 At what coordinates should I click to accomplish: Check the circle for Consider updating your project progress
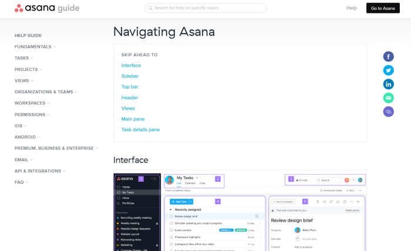point(171,223)
